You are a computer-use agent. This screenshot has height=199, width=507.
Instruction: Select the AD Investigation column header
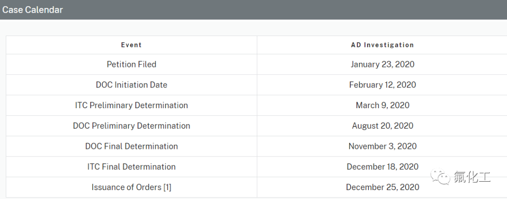pos(382,45)
